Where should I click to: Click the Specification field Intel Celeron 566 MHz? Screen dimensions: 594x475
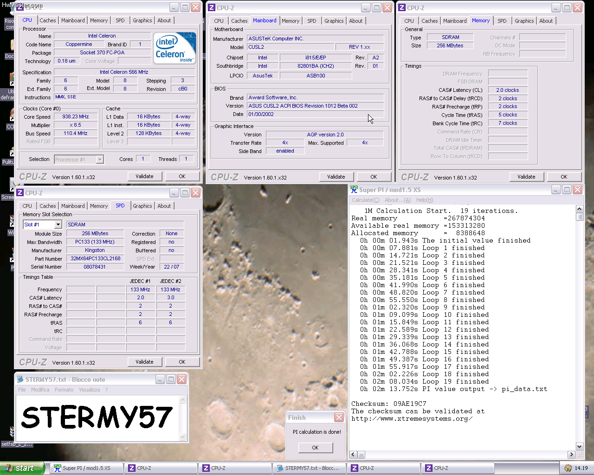click(124, 72)
